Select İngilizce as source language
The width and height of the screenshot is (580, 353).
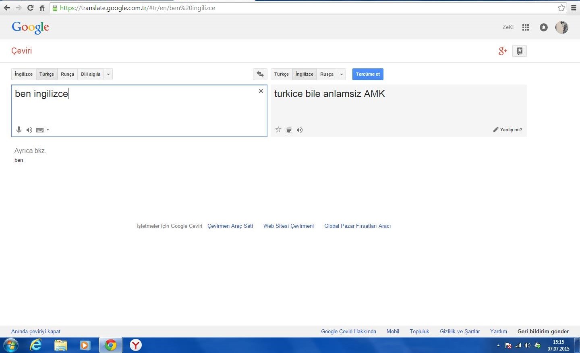24,74
